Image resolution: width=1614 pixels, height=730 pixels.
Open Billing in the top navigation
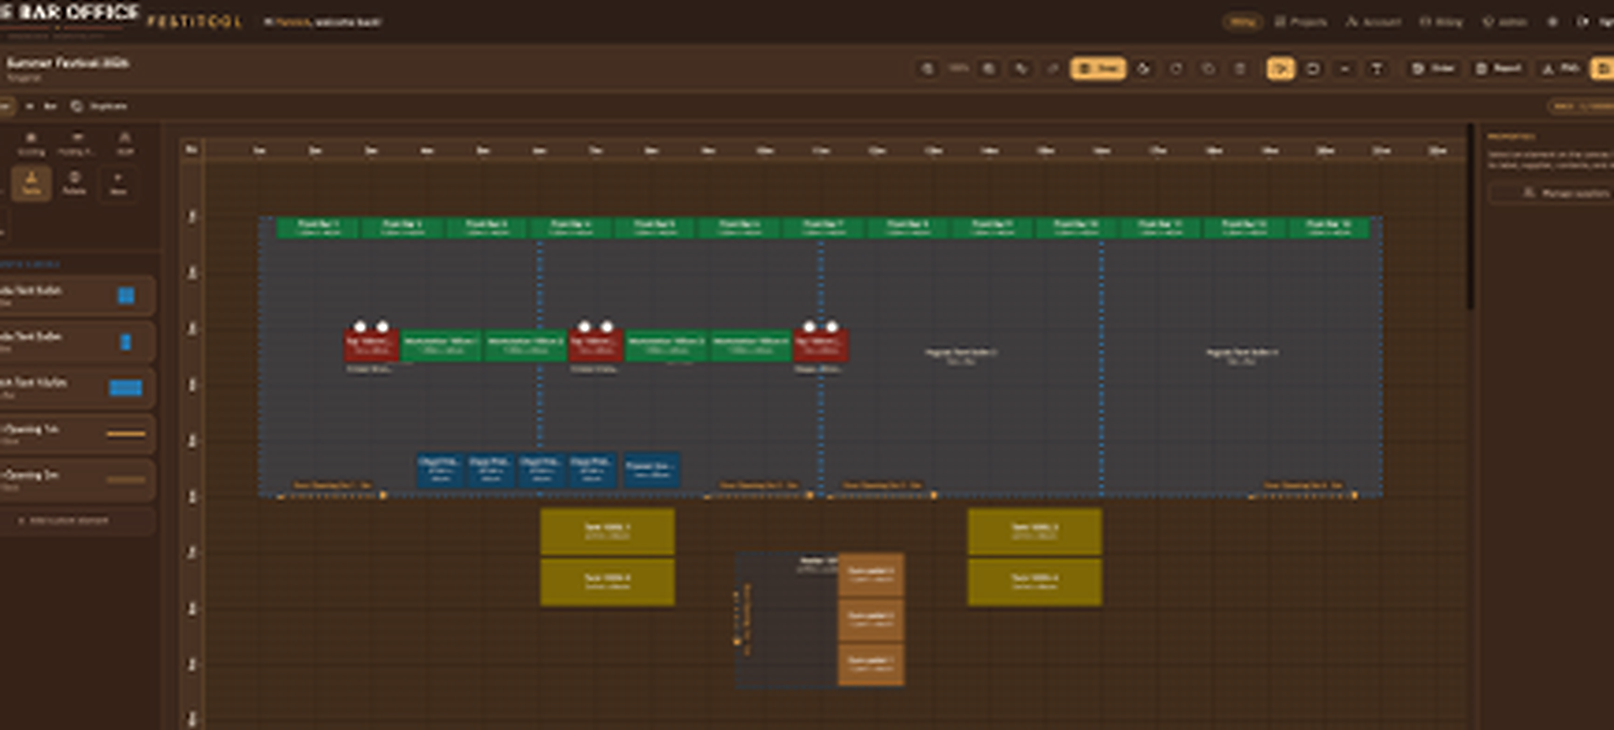1441,22
